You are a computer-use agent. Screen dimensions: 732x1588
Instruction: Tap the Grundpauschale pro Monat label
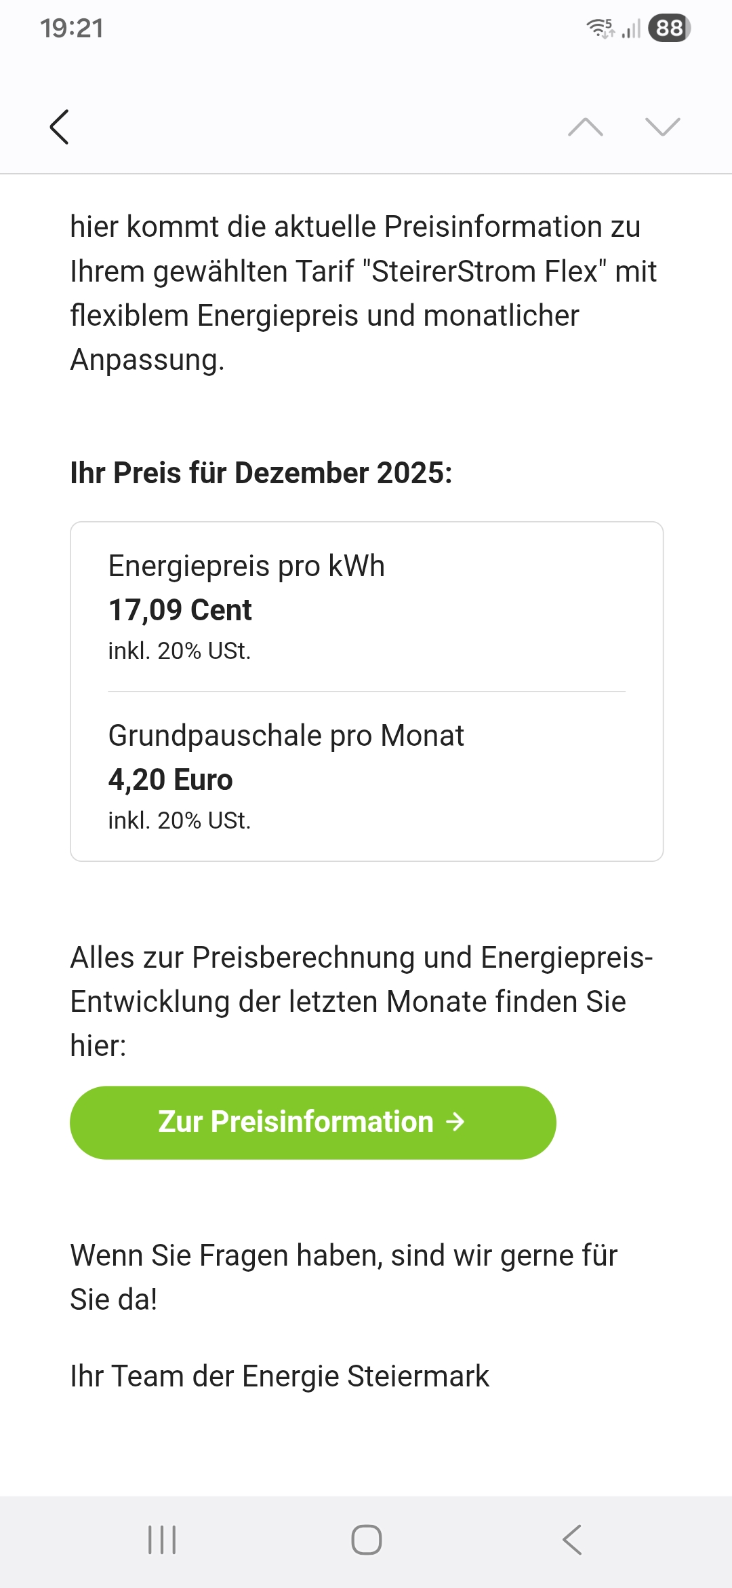286,736
